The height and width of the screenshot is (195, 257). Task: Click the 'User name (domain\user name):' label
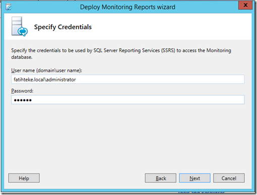click(46, 70)
